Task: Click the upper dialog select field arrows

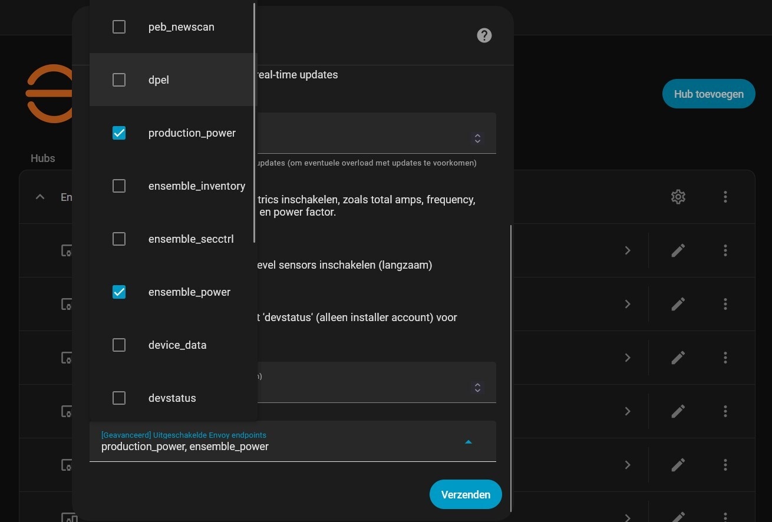Action: (477, 138)
